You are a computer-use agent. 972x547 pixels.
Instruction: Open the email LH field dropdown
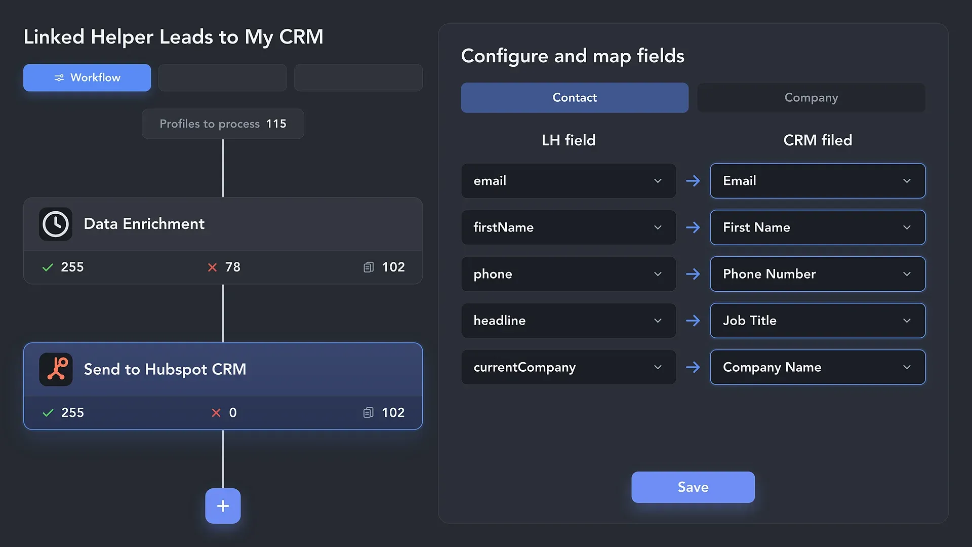(x=569, y=181)
